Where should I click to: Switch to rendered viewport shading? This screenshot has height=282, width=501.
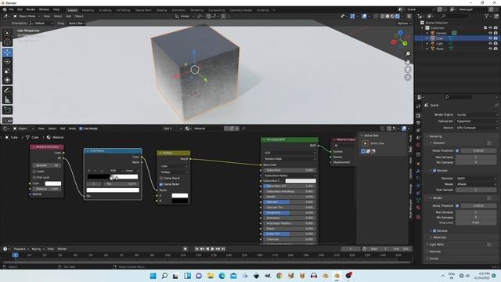tap(398, 16)
